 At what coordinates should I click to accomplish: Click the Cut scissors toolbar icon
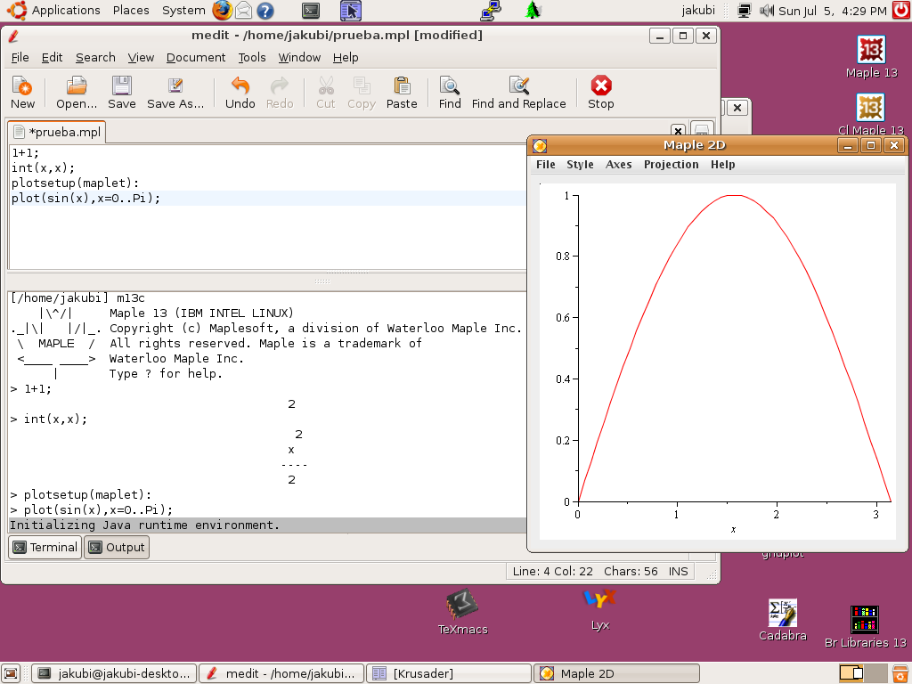[326, 93]
